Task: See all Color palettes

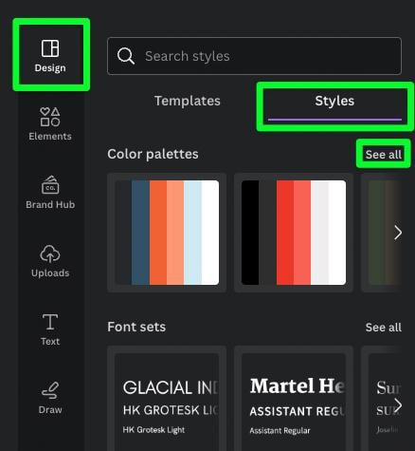Action: (384, 155)
